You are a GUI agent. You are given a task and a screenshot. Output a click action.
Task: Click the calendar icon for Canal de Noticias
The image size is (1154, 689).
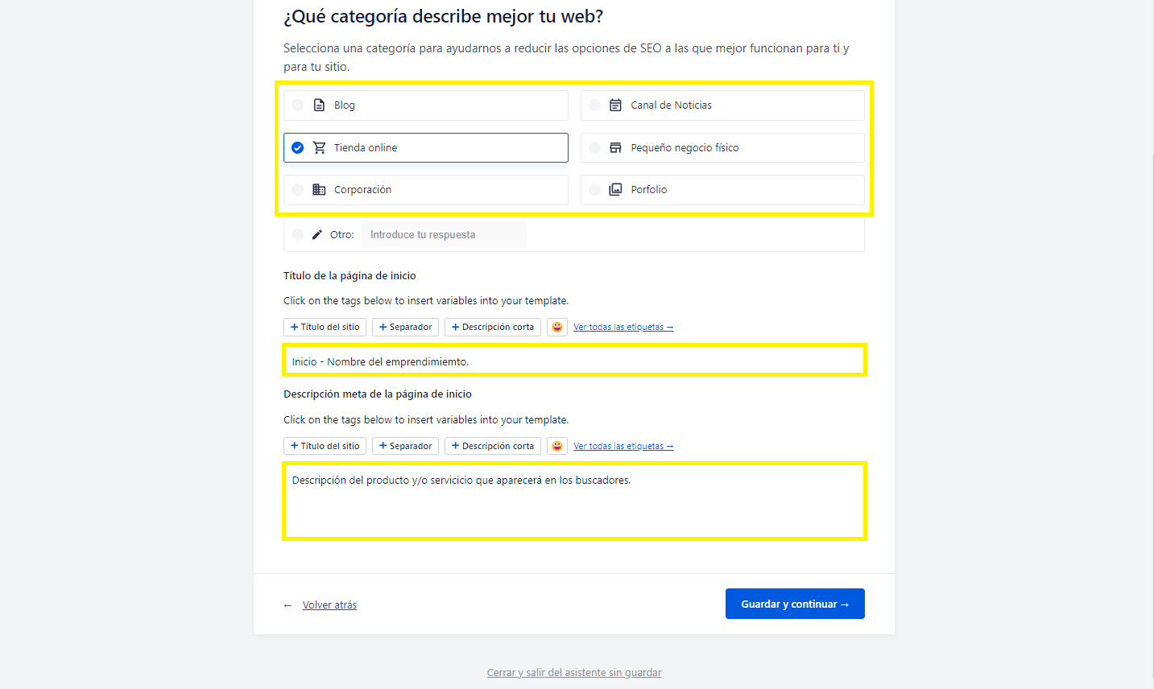[615, 105]
